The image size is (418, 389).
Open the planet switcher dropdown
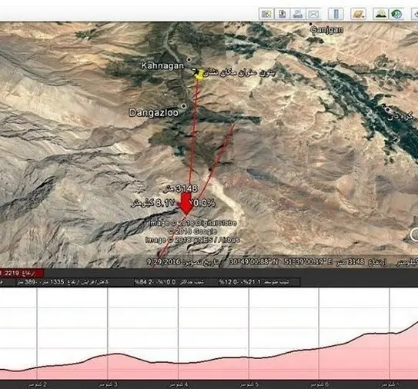pos(358,14)
